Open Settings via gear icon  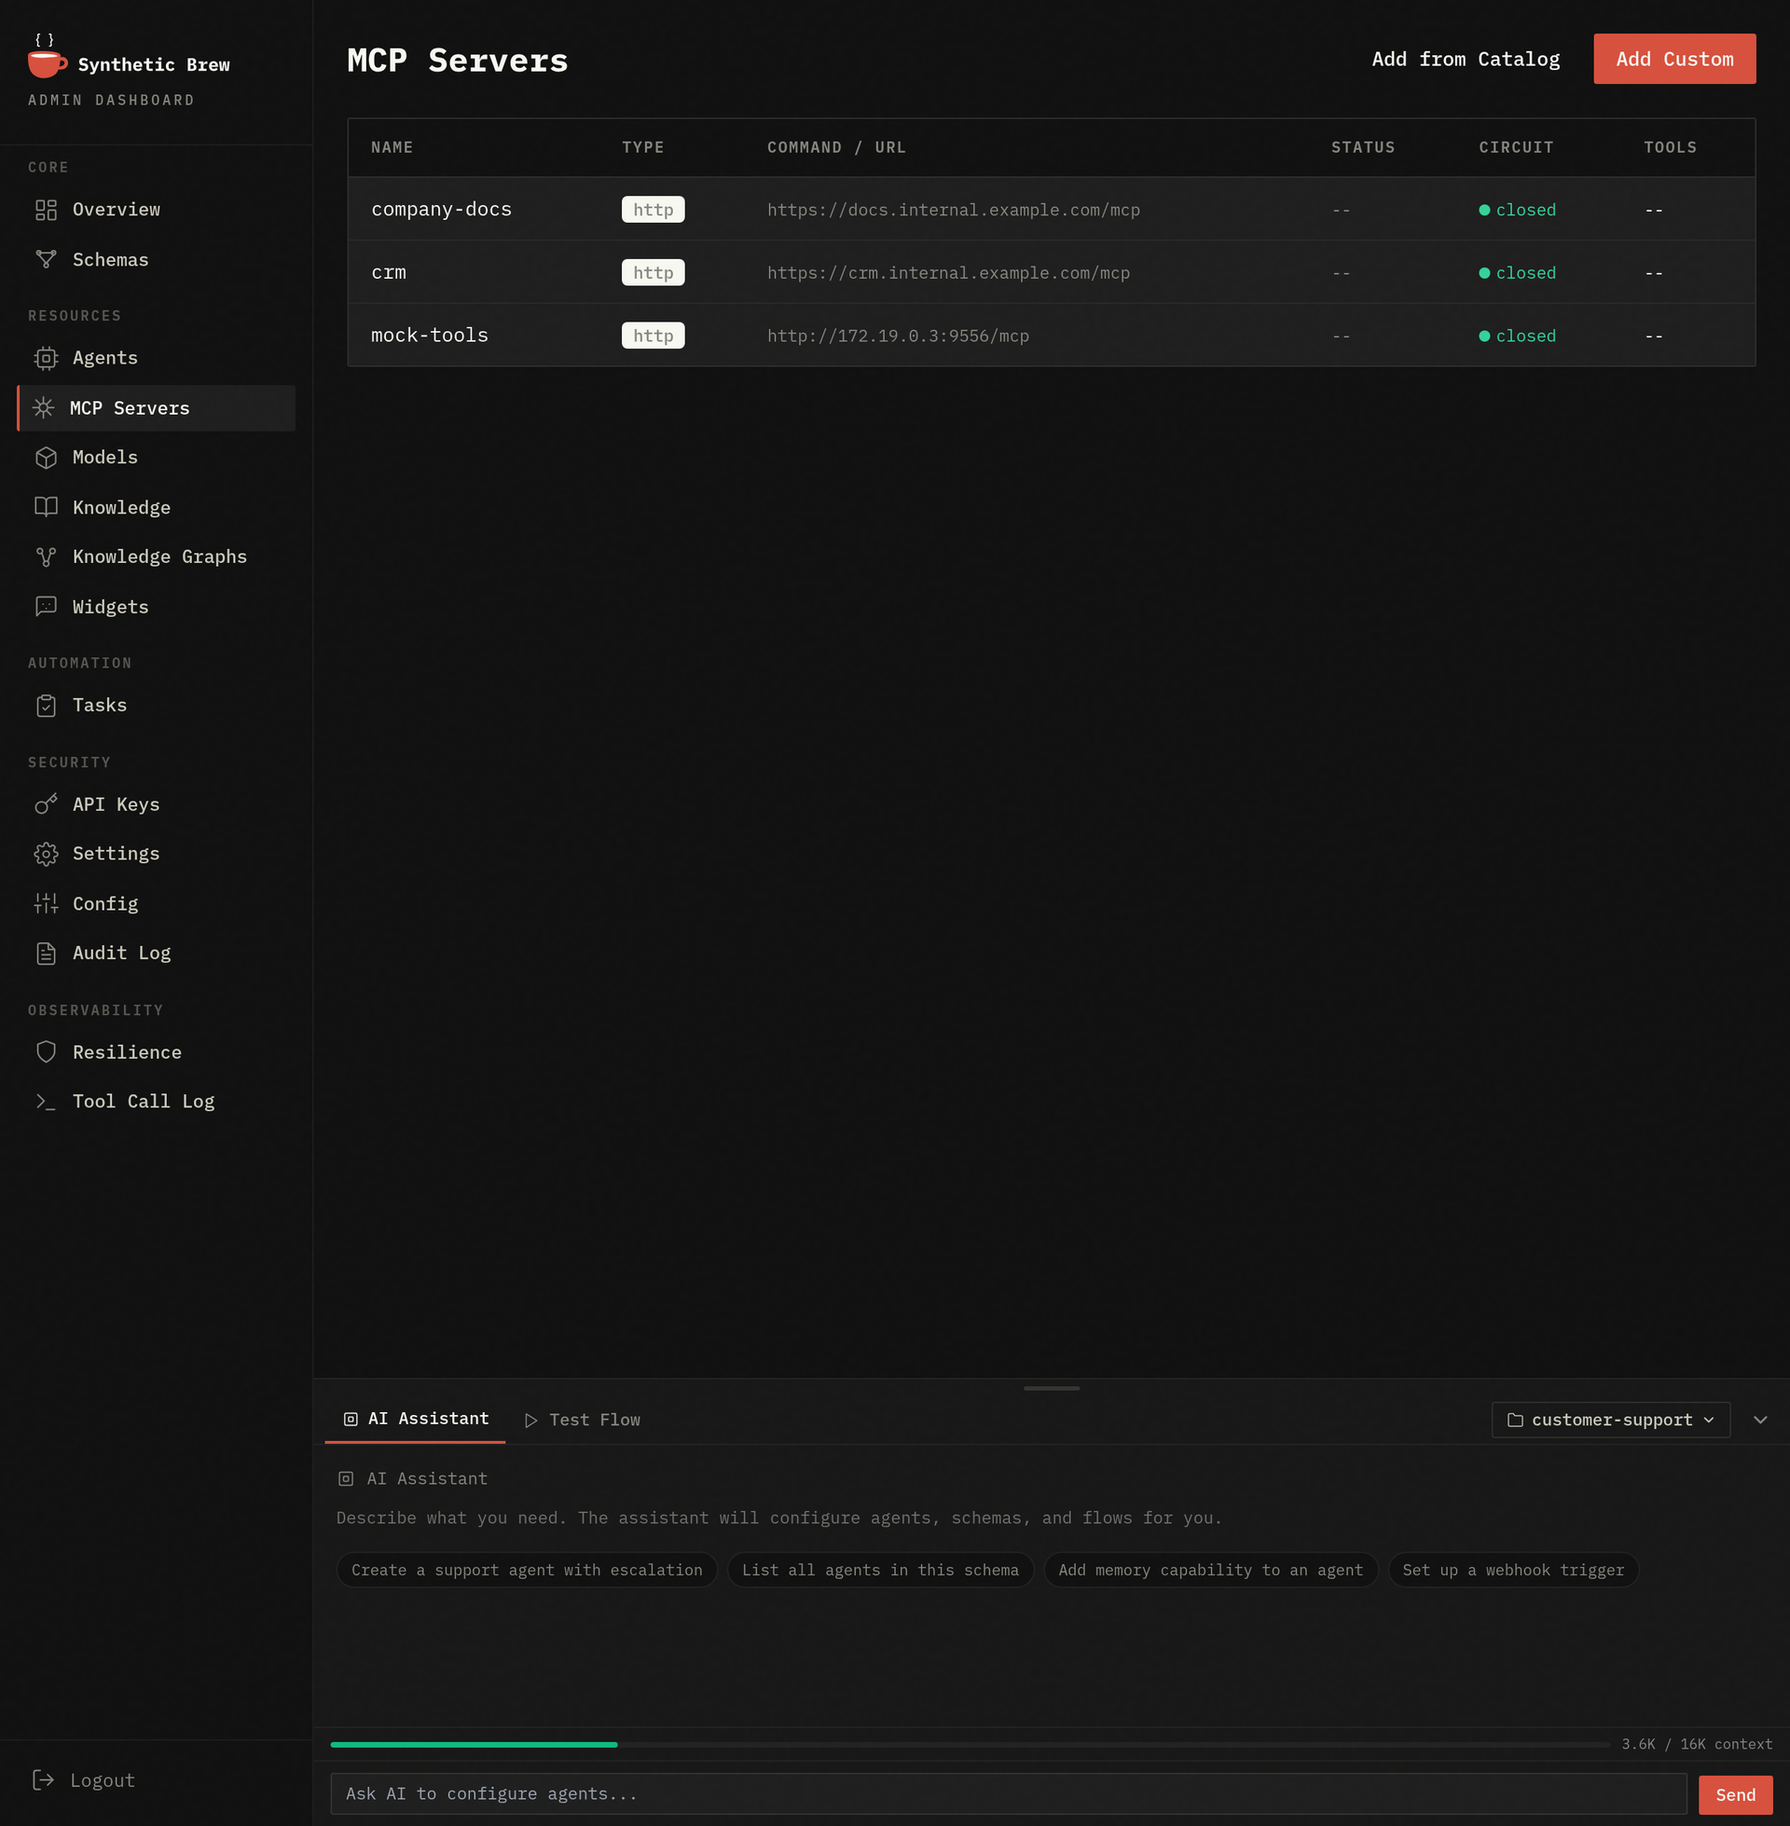point(46,853)
